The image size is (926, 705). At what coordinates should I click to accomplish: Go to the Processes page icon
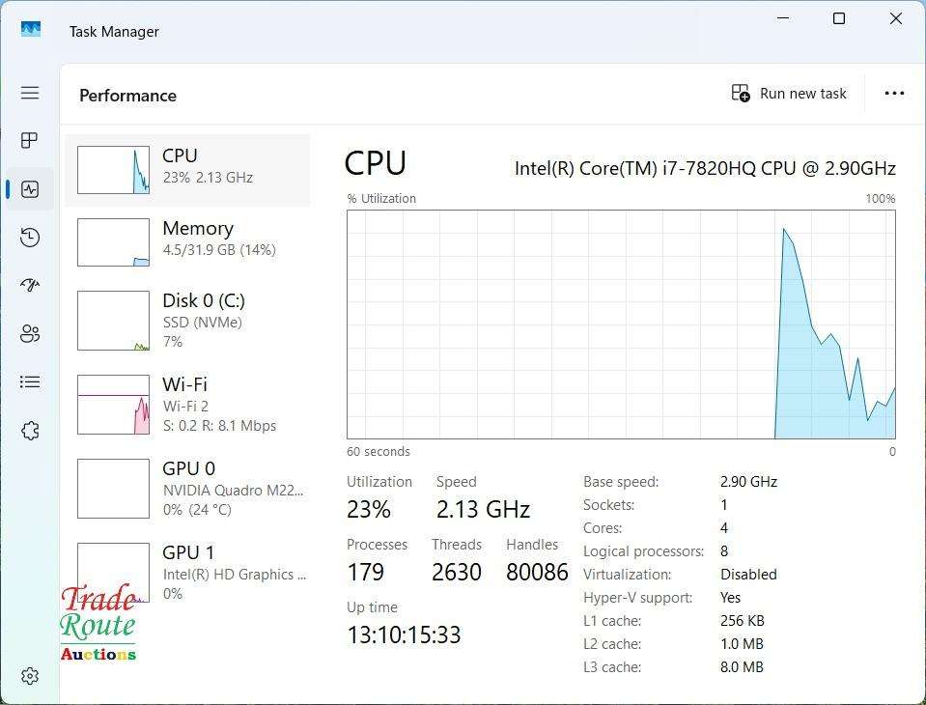(30, 141)
